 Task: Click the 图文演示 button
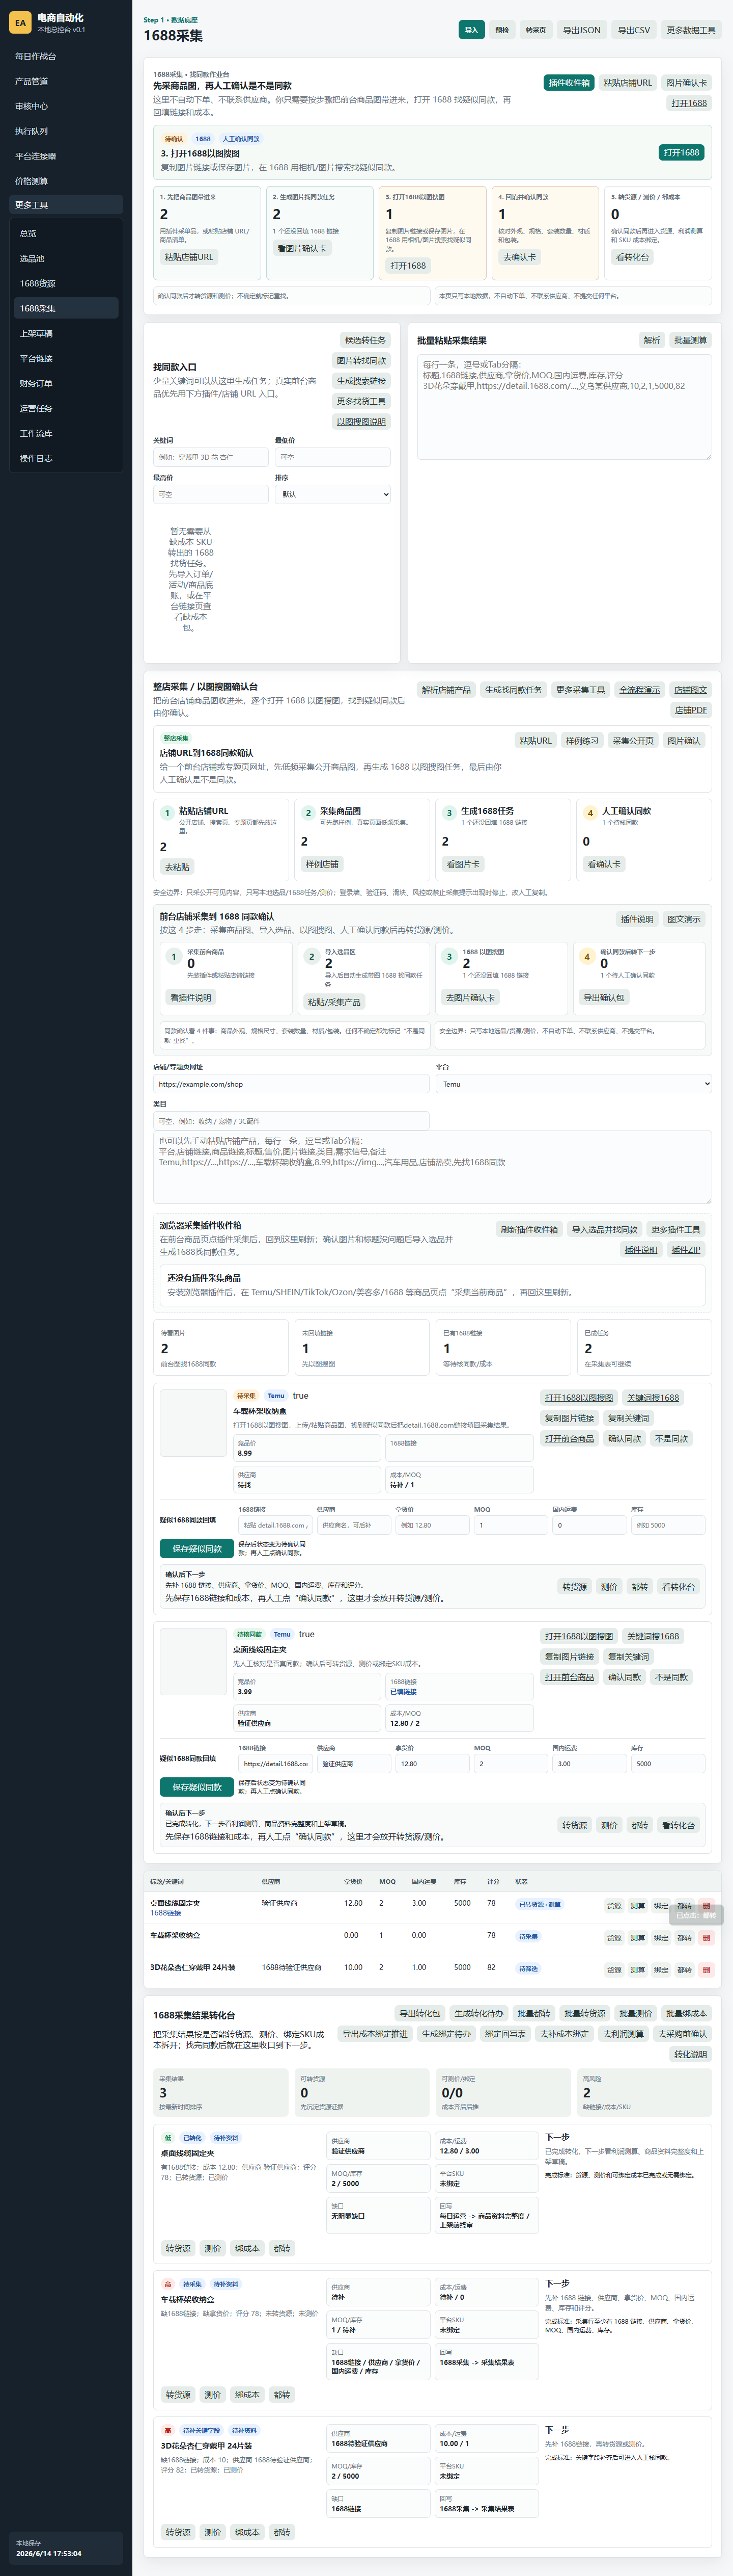[684, 919]
